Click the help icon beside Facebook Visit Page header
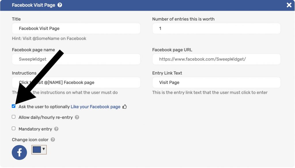 point(60,5)
